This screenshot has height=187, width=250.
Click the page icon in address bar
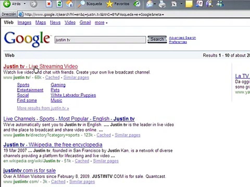[21, 15]
